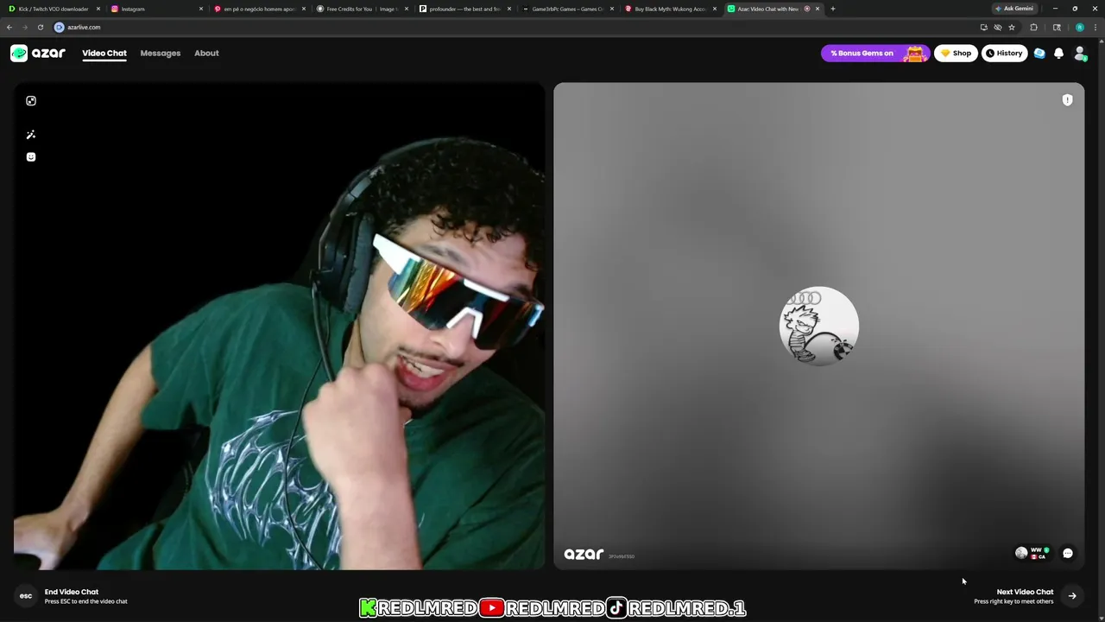Image resolution: width=1105 pixels, height=622 pixels.
Task: Open the About page
Action: pyautogui.click(x=206, y=54)
